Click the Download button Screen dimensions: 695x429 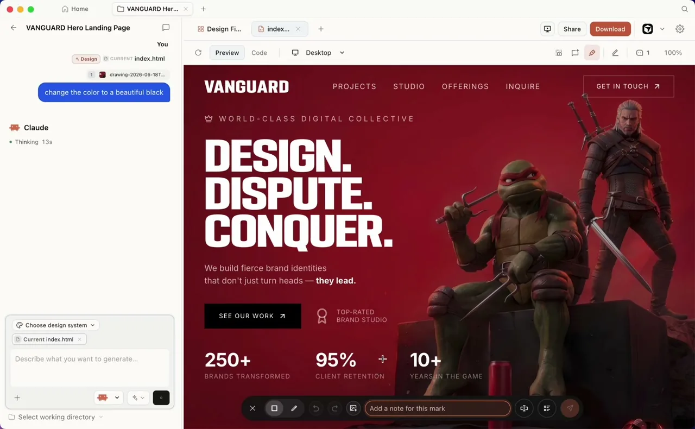pyautogui.click(x=610, y=29)
